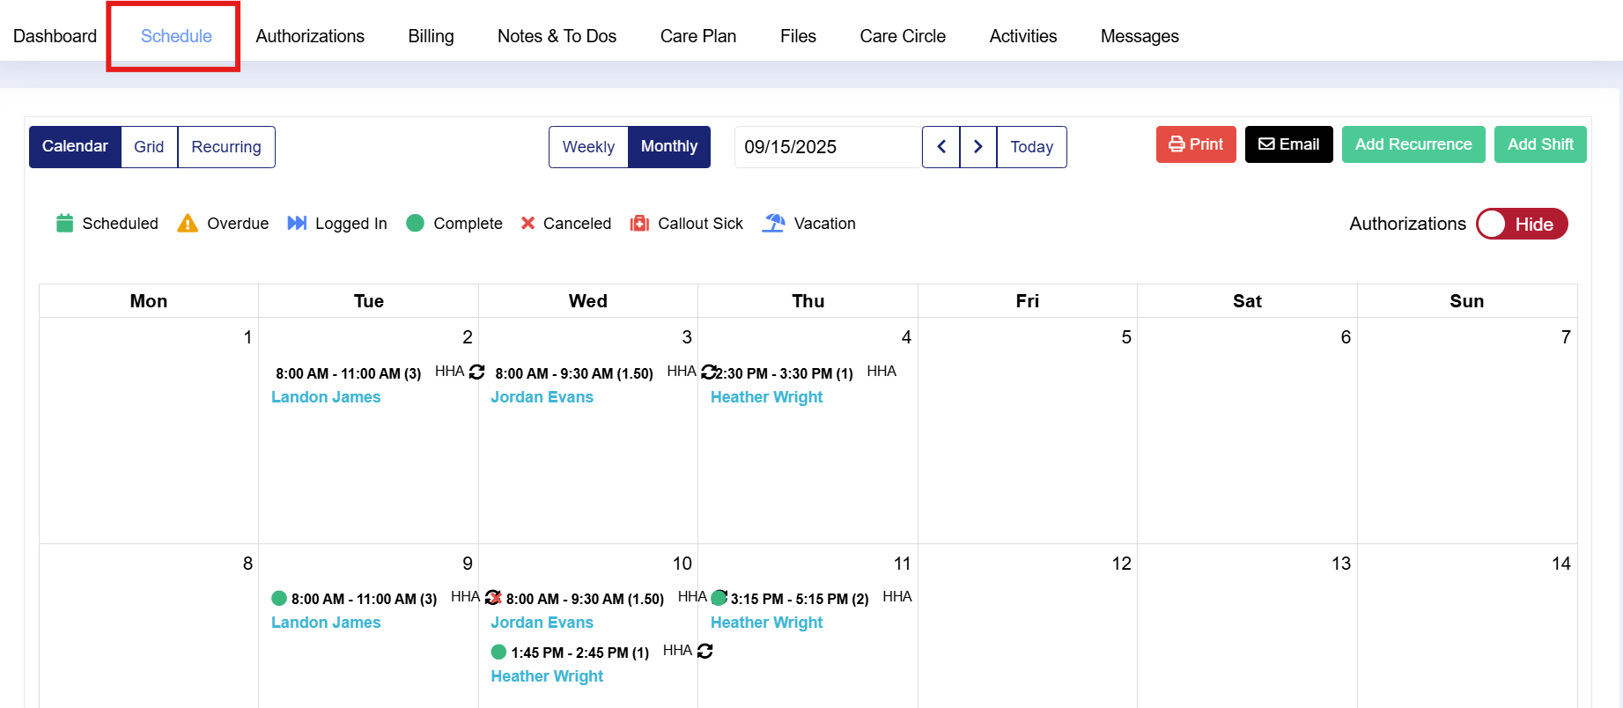Viewport: 1623px width, 708px height.
Task: Click recurring icon on Landon James Sept 2 shift
Action: 477,372
